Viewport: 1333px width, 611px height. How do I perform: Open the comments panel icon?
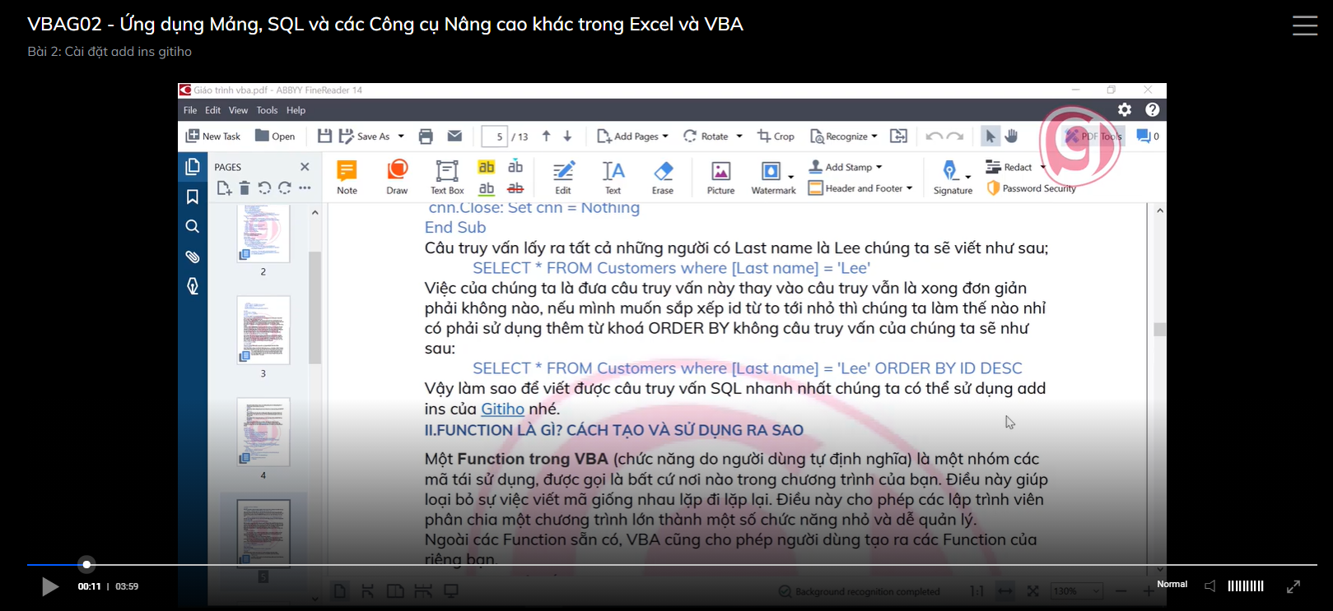1148,137
